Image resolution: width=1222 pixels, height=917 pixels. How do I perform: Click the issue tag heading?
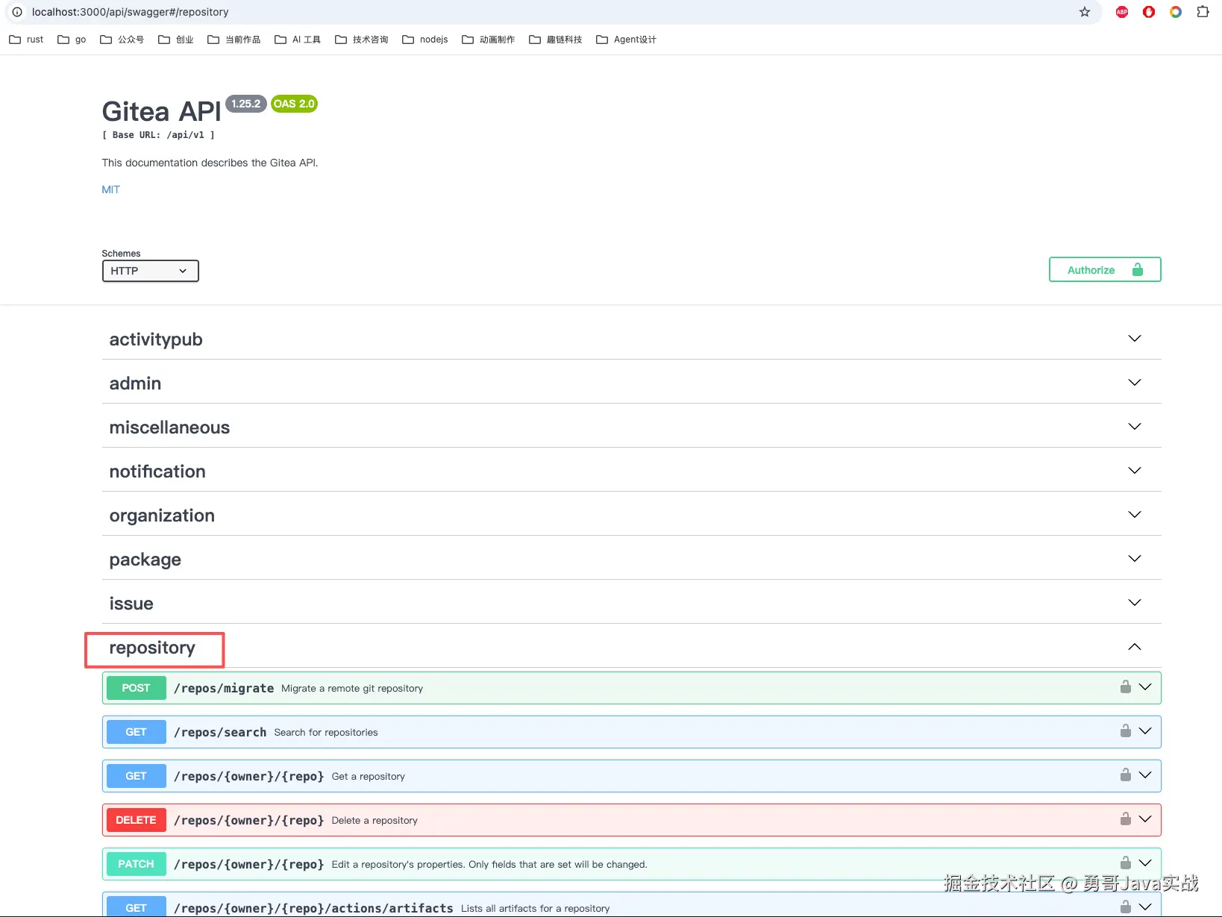pos(131,604)
